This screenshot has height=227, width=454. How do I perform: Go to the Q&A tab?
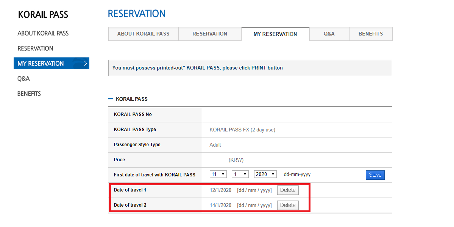point(329,34)
